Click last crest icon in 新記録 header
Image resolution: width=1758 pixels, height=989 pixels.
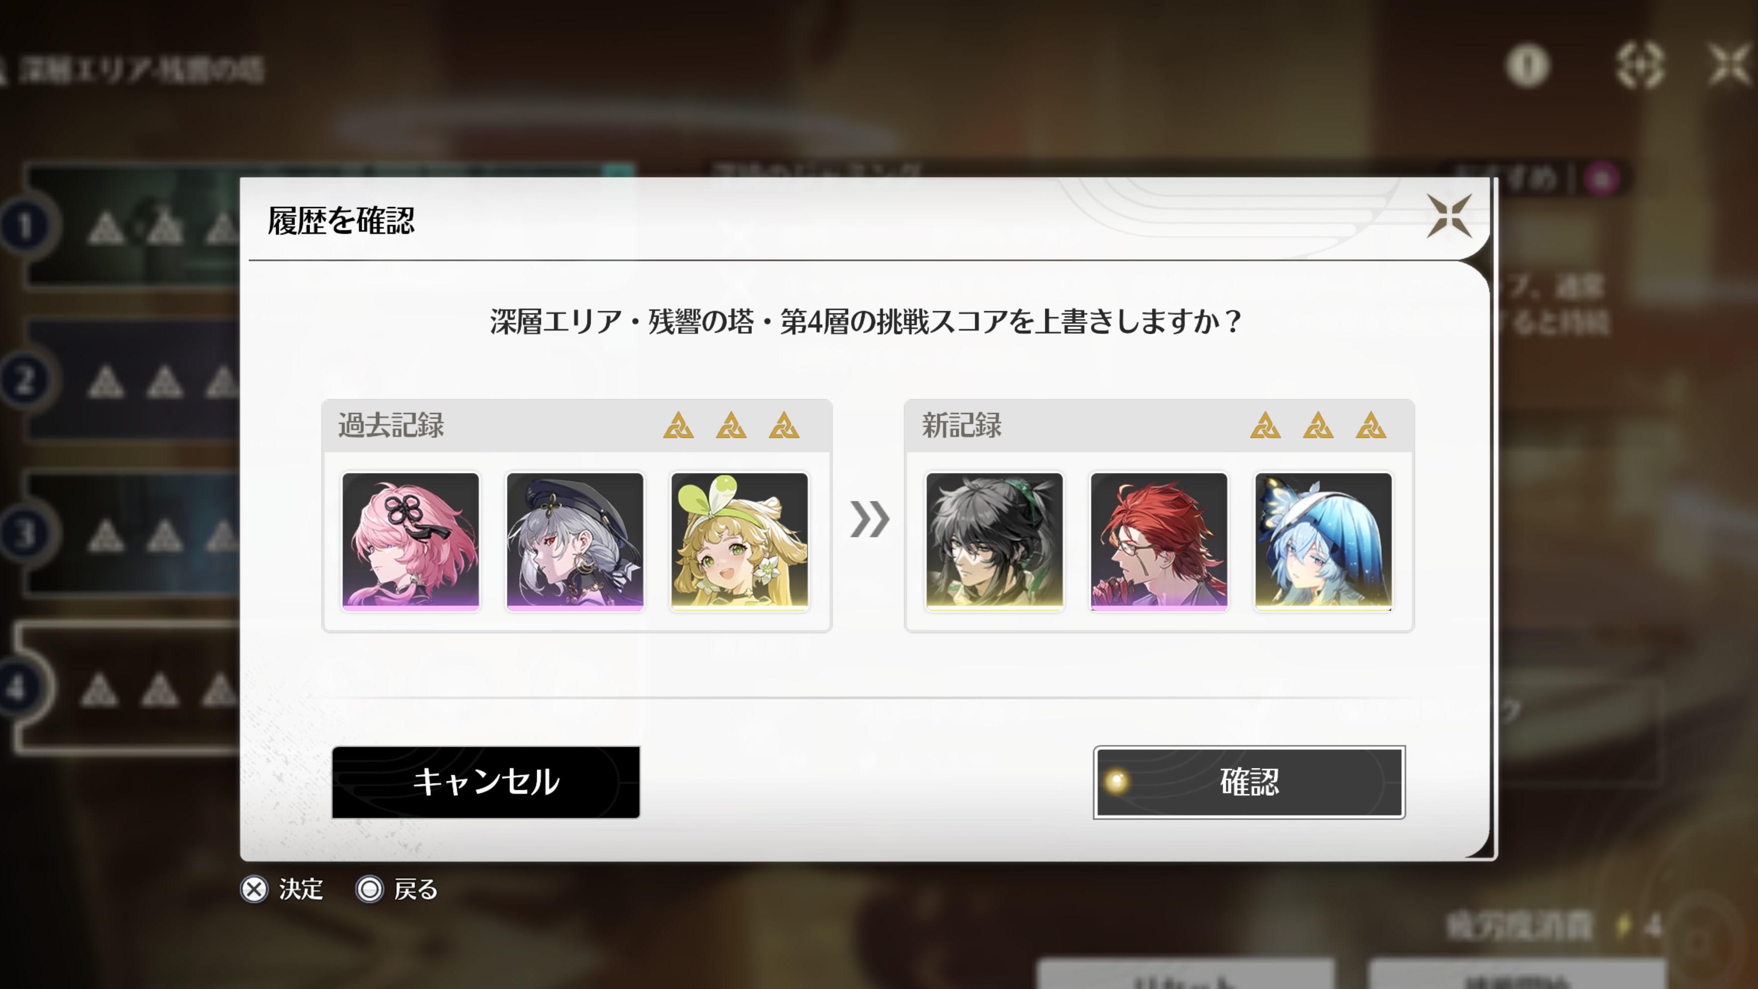[1370, 425]
